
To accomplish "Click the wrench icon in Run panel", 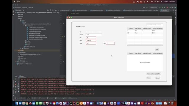I will [16, 82].
